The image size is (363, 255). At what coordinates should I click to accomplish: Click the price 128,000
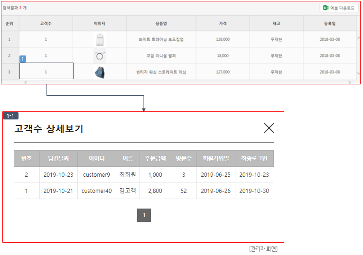223,39
